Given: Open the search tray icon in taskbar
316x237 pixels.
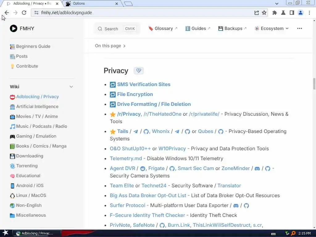Looking at the screenshot, I should tap(293, 233).
